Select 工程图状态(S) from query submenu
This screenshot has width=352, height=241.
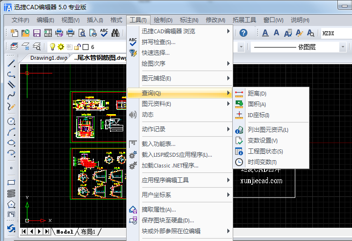pos(271,151)
